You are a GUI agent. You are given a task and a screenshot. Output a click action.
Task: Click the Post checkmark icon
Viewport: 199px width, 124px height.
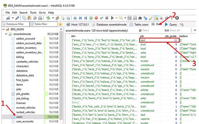[x=102, y=18]
